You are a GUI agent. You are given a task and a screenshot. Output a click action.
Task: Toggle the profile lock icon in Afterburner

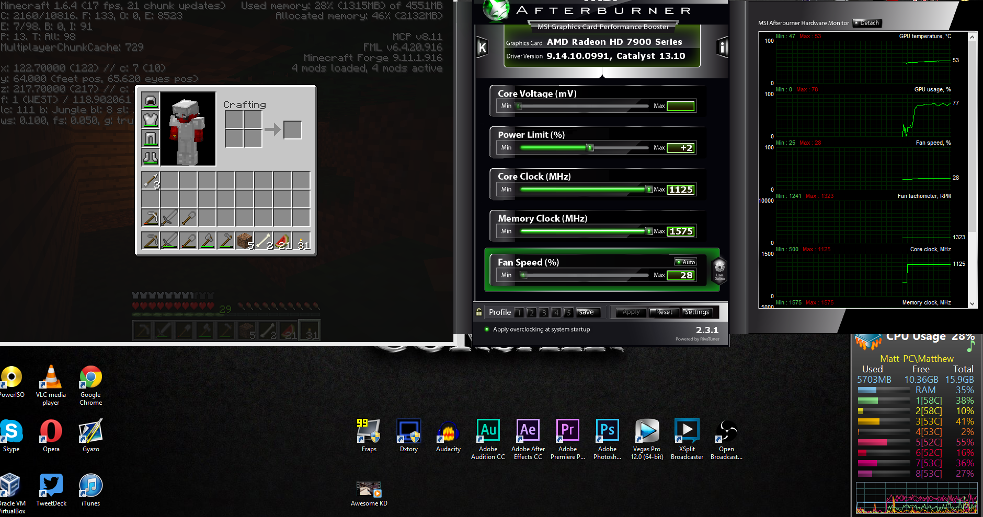pyautogui.click(x=479, y=312)
